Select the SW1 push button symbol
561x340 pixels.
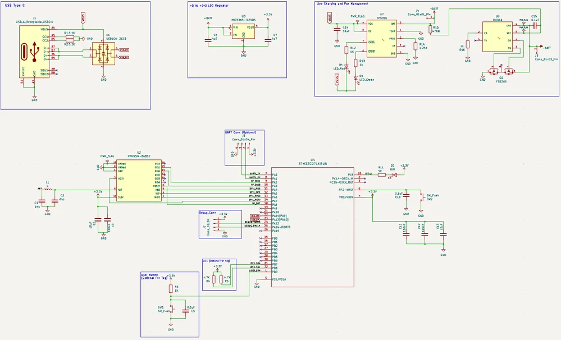(x=172, y=309)
